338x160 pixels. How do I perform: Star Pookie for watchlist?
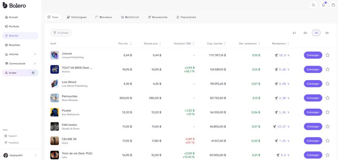[327, 112]
